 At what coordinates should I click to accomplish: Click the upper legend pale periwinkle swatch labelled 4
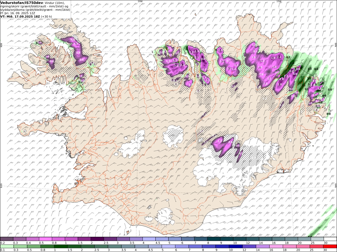pos(149,239)
